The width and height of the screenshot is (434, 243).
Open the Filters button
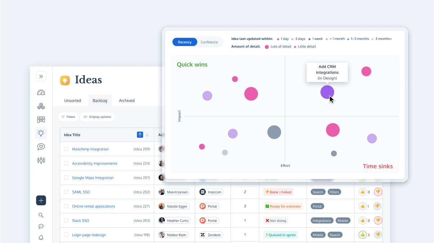(68, 117)
